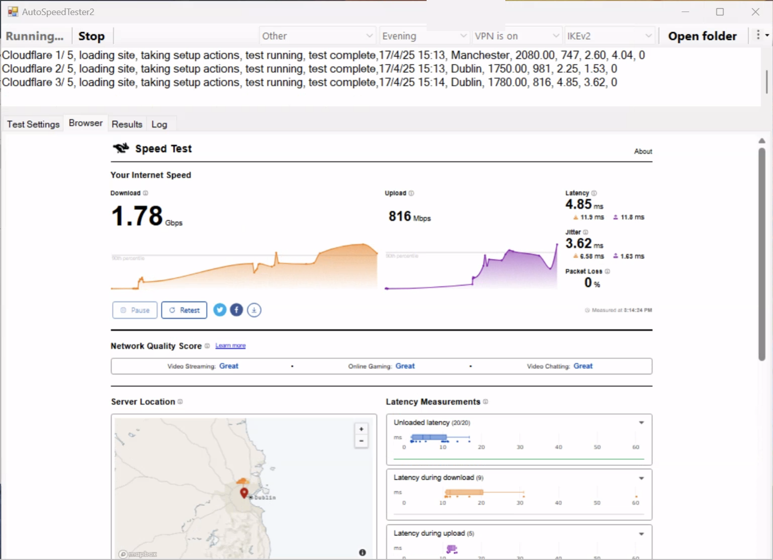Click the Online Gaming: Great rating
The image size is (773, 560).
click(381, 366)
